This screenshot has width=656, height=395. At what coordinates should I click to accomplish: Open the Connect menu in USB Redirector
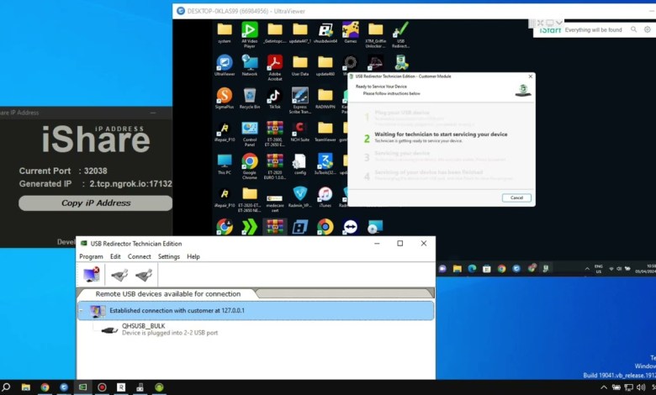140,256
